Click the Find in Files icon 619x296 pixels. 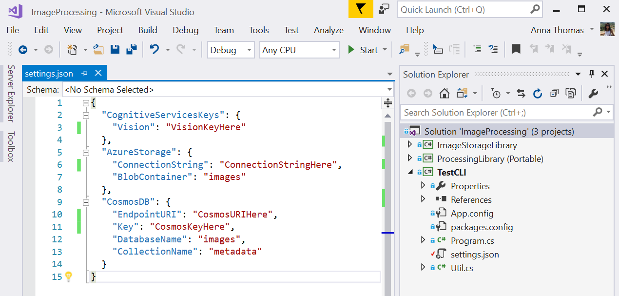coord(404,49)
